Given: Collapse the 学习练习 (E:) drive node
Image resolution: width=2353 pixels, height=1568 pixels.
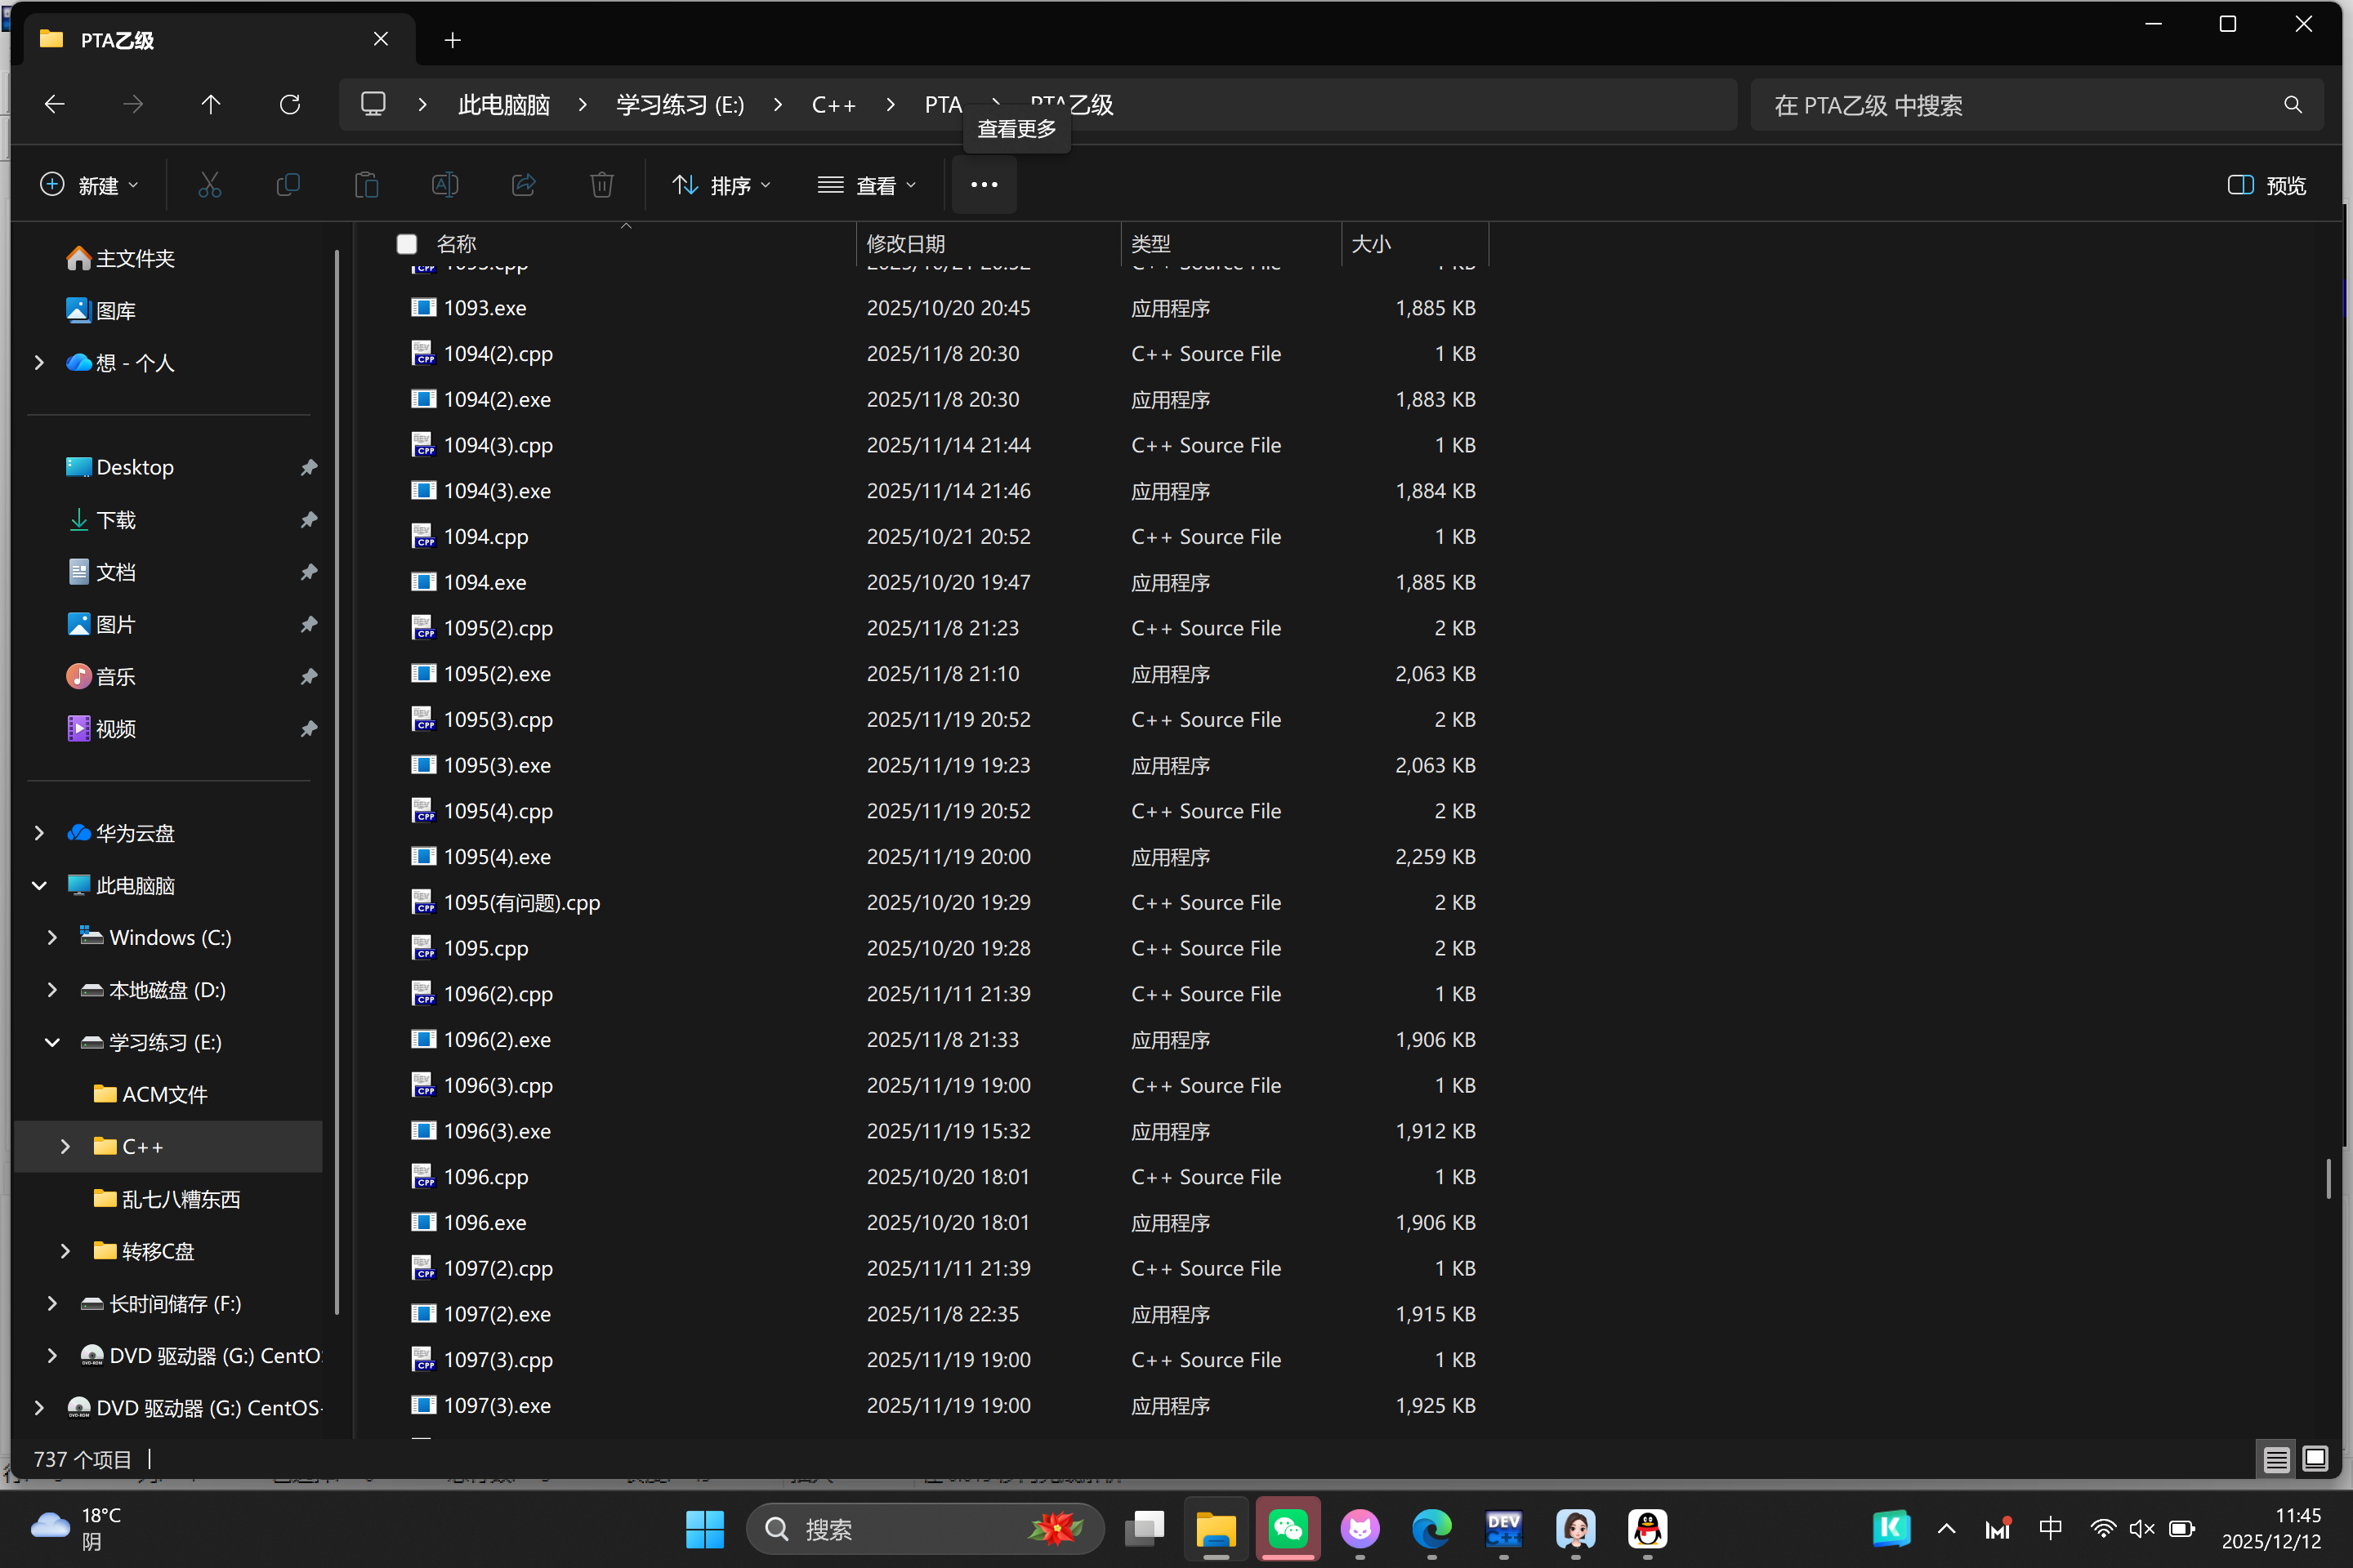Looking at the screenshot, I should [52, 1042].
